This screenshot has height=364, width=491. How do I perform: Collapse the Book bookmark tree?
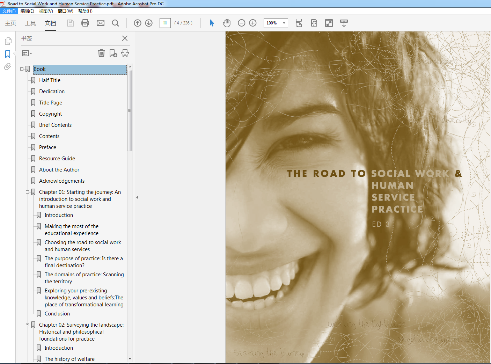tap(22, 69)
